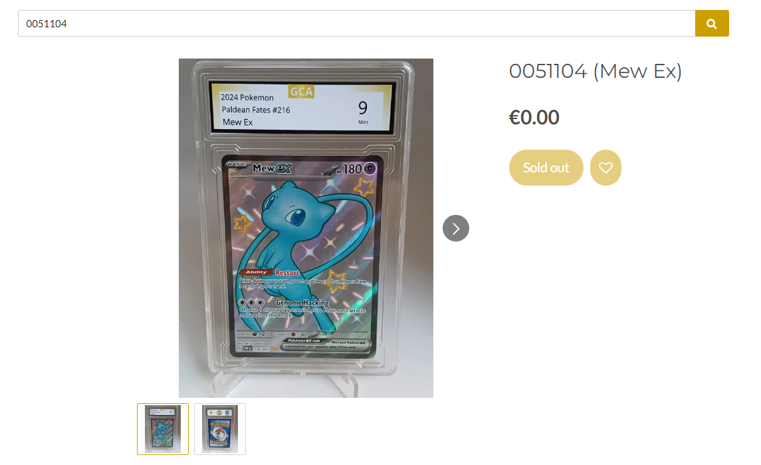
Task: Click the €0.00 price
Action: [534, 118]
